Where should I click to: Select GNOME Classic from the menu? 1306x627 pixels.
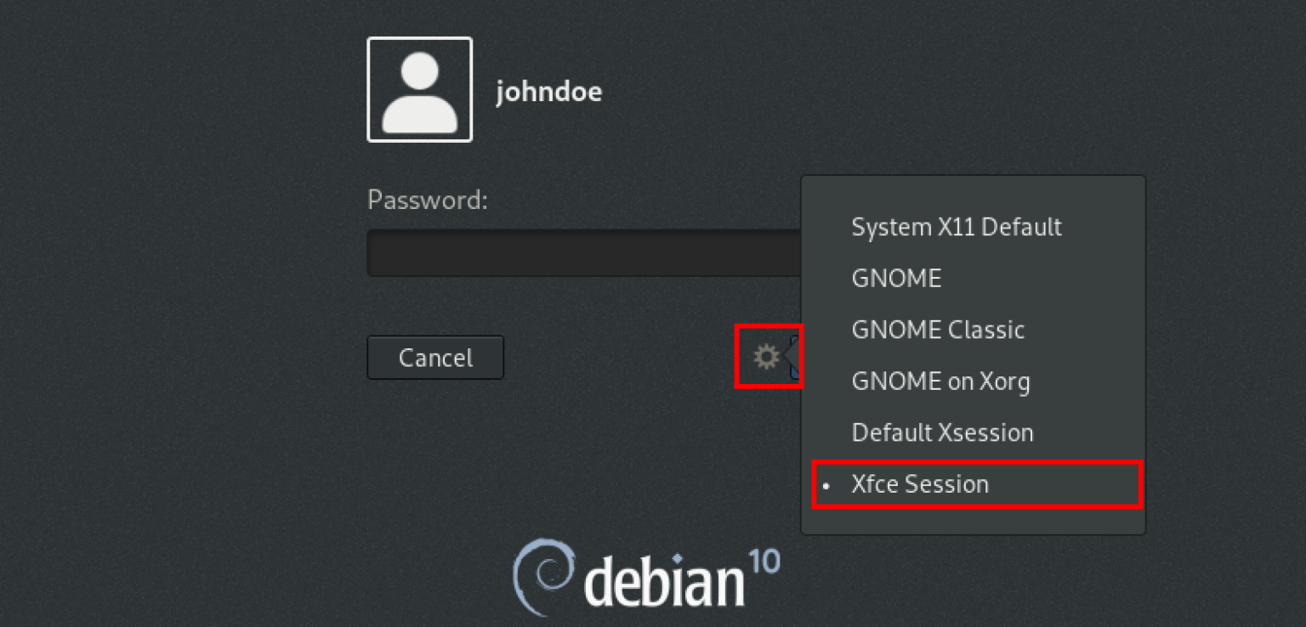point(938,330)
